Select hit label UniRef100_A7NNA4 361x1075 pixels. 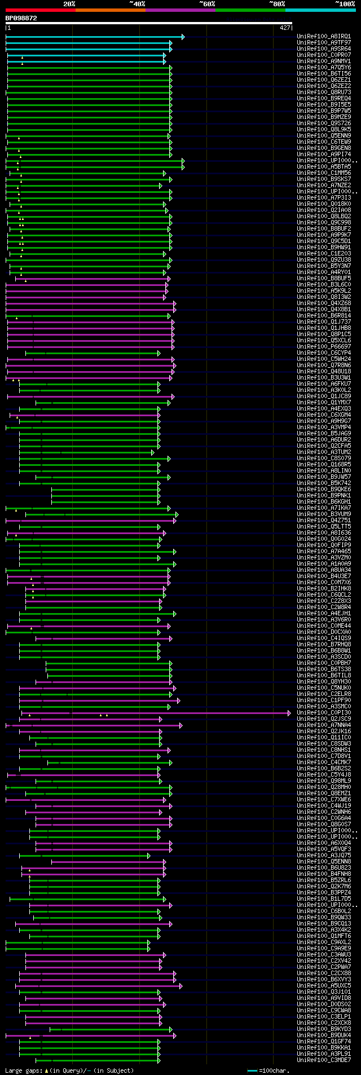coord(324,725)
